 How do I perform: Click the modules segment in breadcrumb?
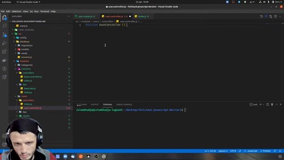tap(86, 21)
